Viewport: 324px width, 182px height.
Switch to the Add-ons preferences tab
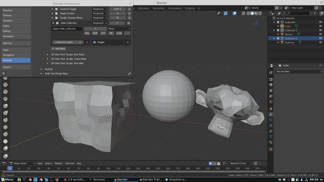click(16, 43)
